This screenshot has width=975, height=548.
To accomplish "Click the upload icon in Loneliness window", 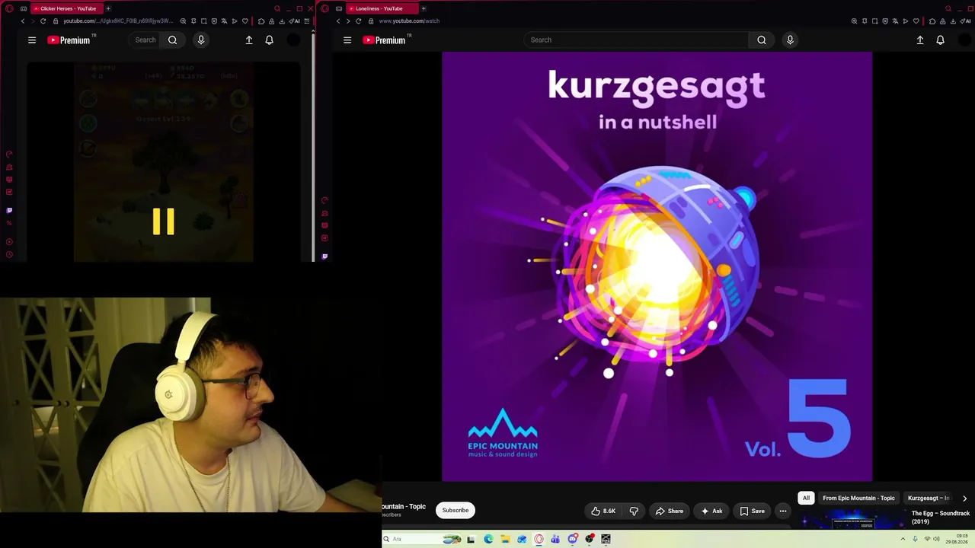I will tap(920, 40).
